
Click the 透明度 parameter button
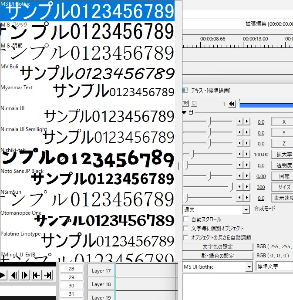[282, 165]
